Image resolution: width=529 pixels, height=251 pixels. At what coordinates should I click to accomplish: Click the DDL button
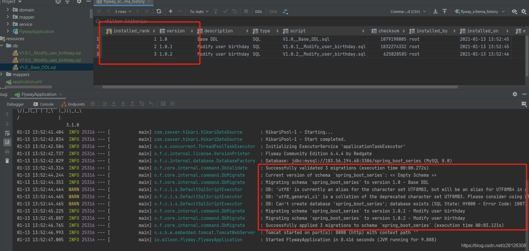click(x=259, y=11)
